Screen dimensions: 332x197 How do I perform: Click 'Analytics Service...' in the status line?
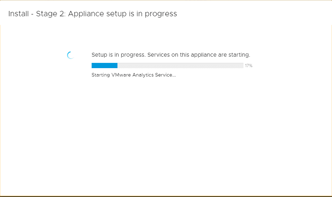pos(154,75)
